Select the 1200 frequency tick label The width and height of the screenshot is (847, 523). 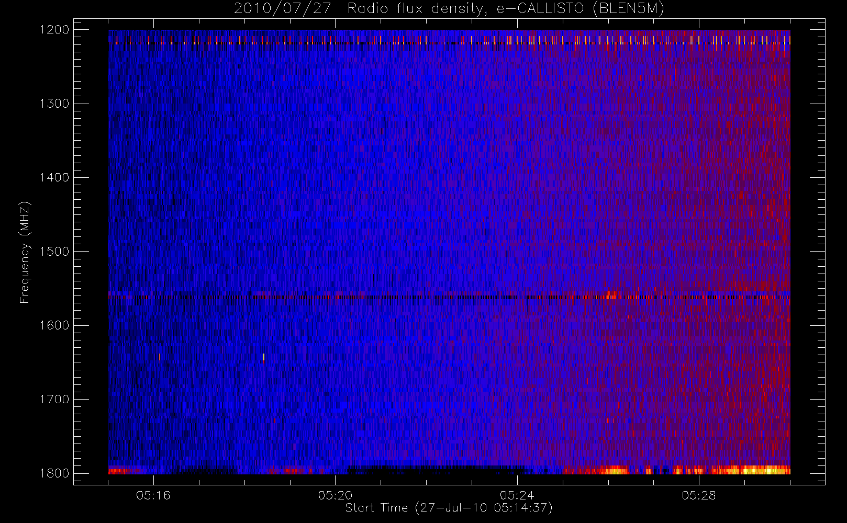54,30
